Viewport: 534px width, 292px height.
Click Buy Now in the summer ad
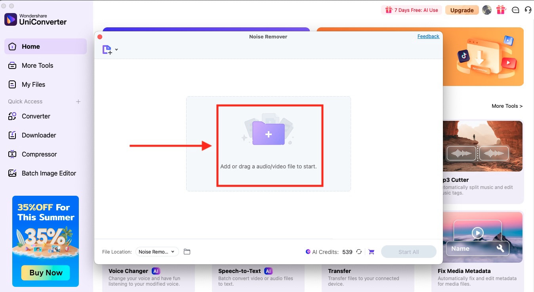coord(46,273)
